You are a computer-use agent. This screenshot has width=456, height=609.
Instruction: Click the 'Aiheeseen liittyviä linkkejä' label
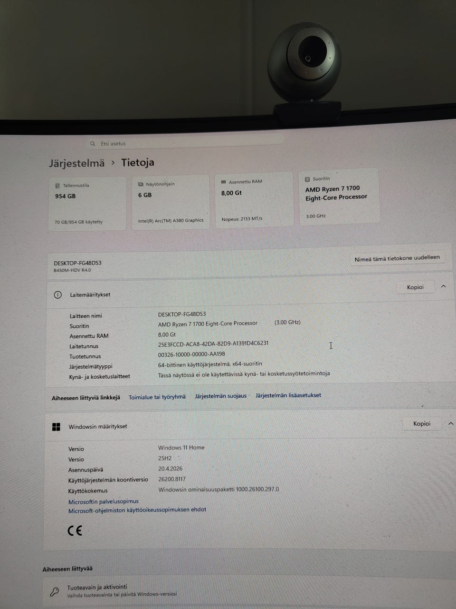(86, 398)
